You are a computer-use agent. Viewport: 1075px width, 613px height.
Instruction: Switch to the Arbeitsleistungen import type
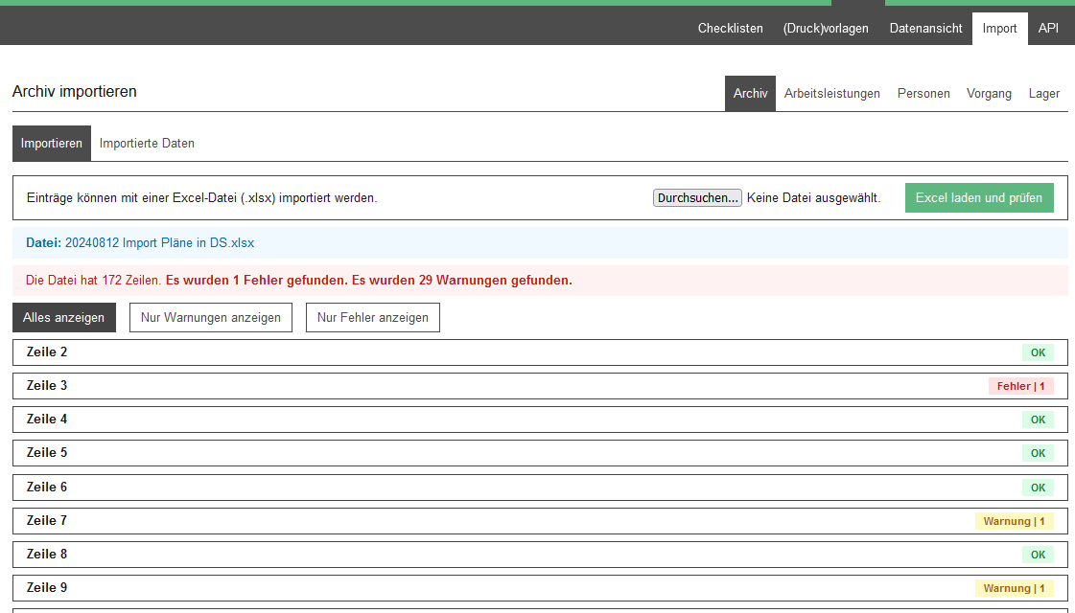point(831,93)
